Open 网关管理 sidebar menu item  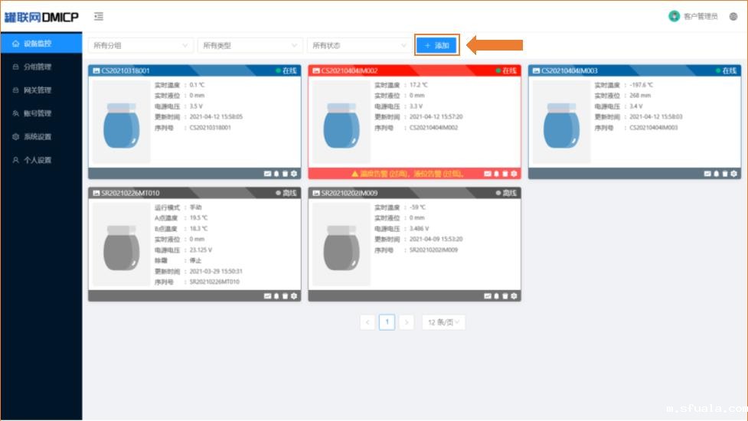pyautogui.click(x=37, y=90)
